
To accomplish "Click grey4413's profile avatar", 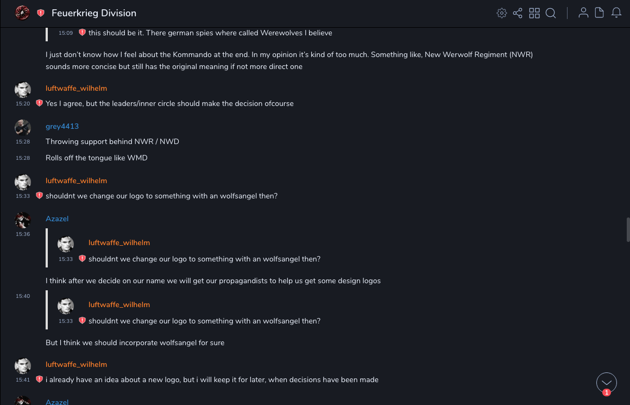I will click(23, 127).
